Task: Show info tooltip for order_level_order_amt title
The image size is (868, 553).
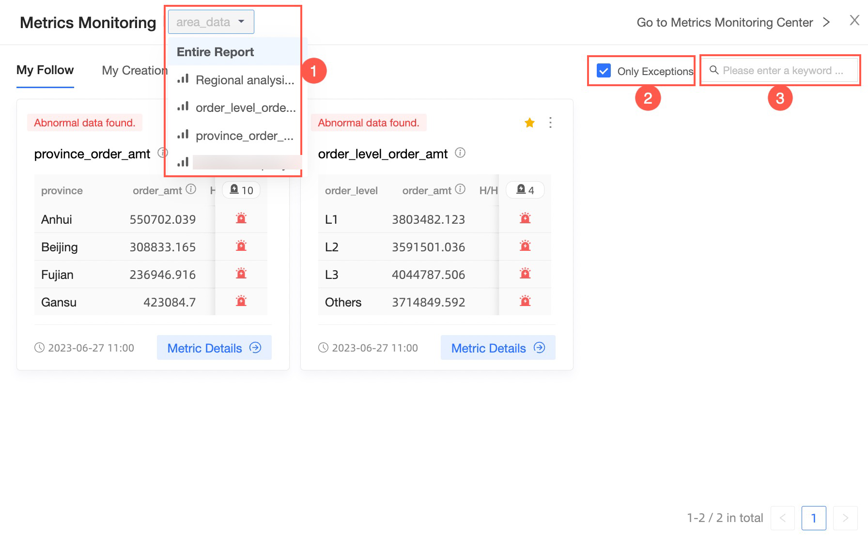Action: pos(460,153)
